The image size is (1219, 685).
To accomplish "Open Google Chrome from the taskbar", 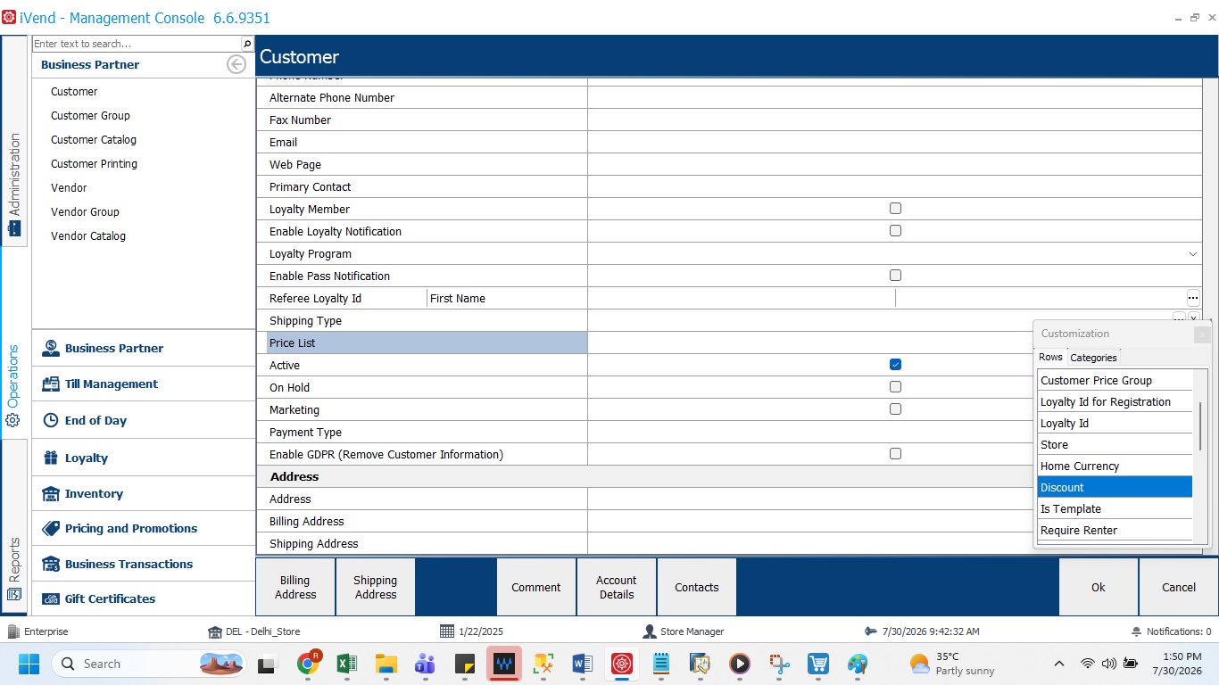I will [x=308, y=664].
